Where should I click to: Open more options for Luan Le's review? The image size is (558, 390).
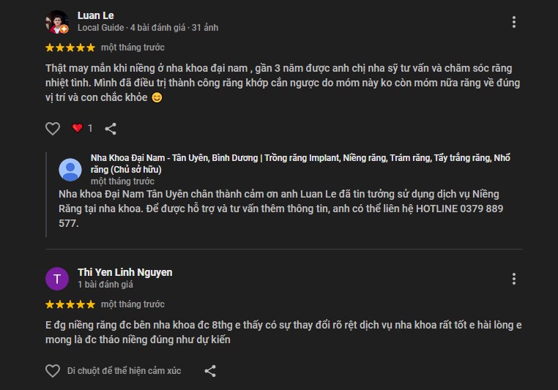pyautogui.click(x=514, y=22)
